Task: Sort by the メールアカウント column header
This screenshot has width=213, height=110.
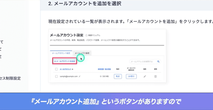Action: click(x=66, y=69)
